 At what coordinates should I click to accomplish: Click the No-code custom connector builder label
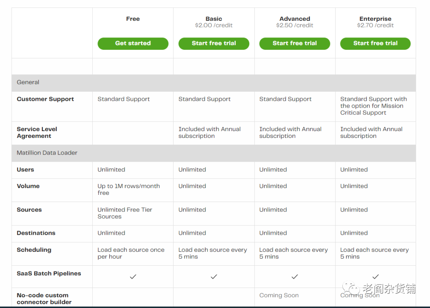tap(44, 299)
